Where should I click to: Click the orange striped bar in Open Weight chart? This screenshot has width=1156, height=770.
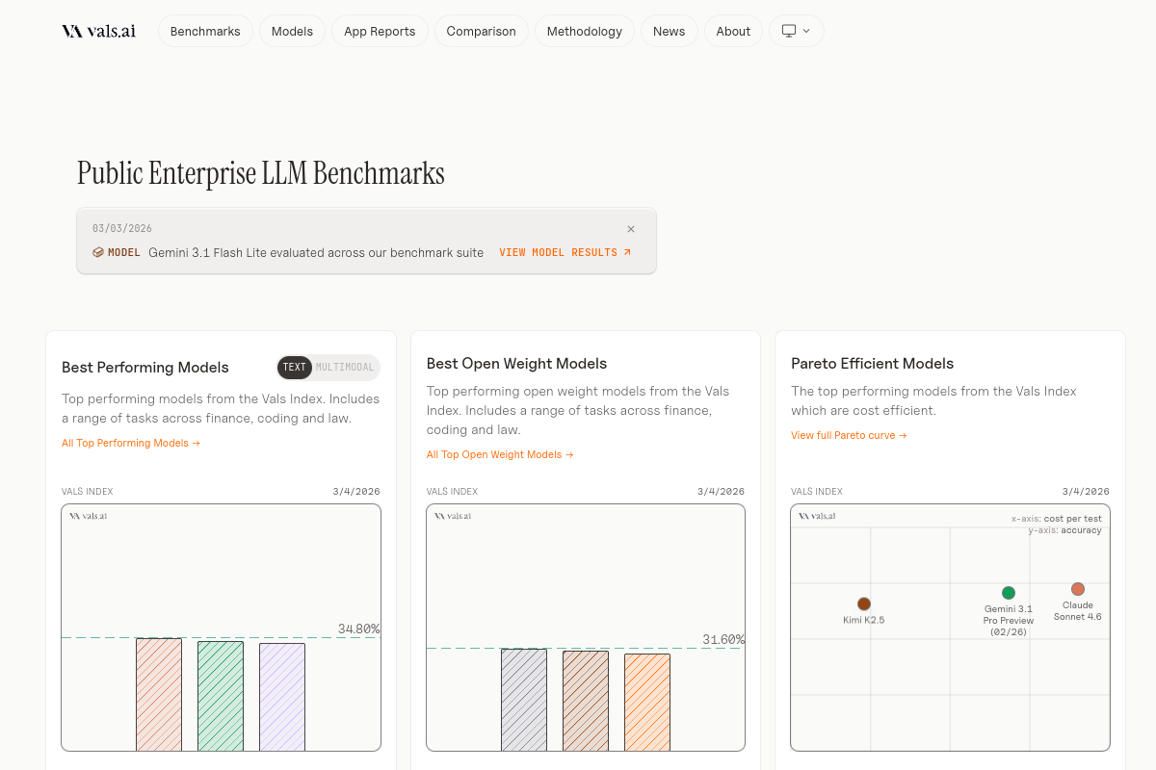tap(647, 702)
